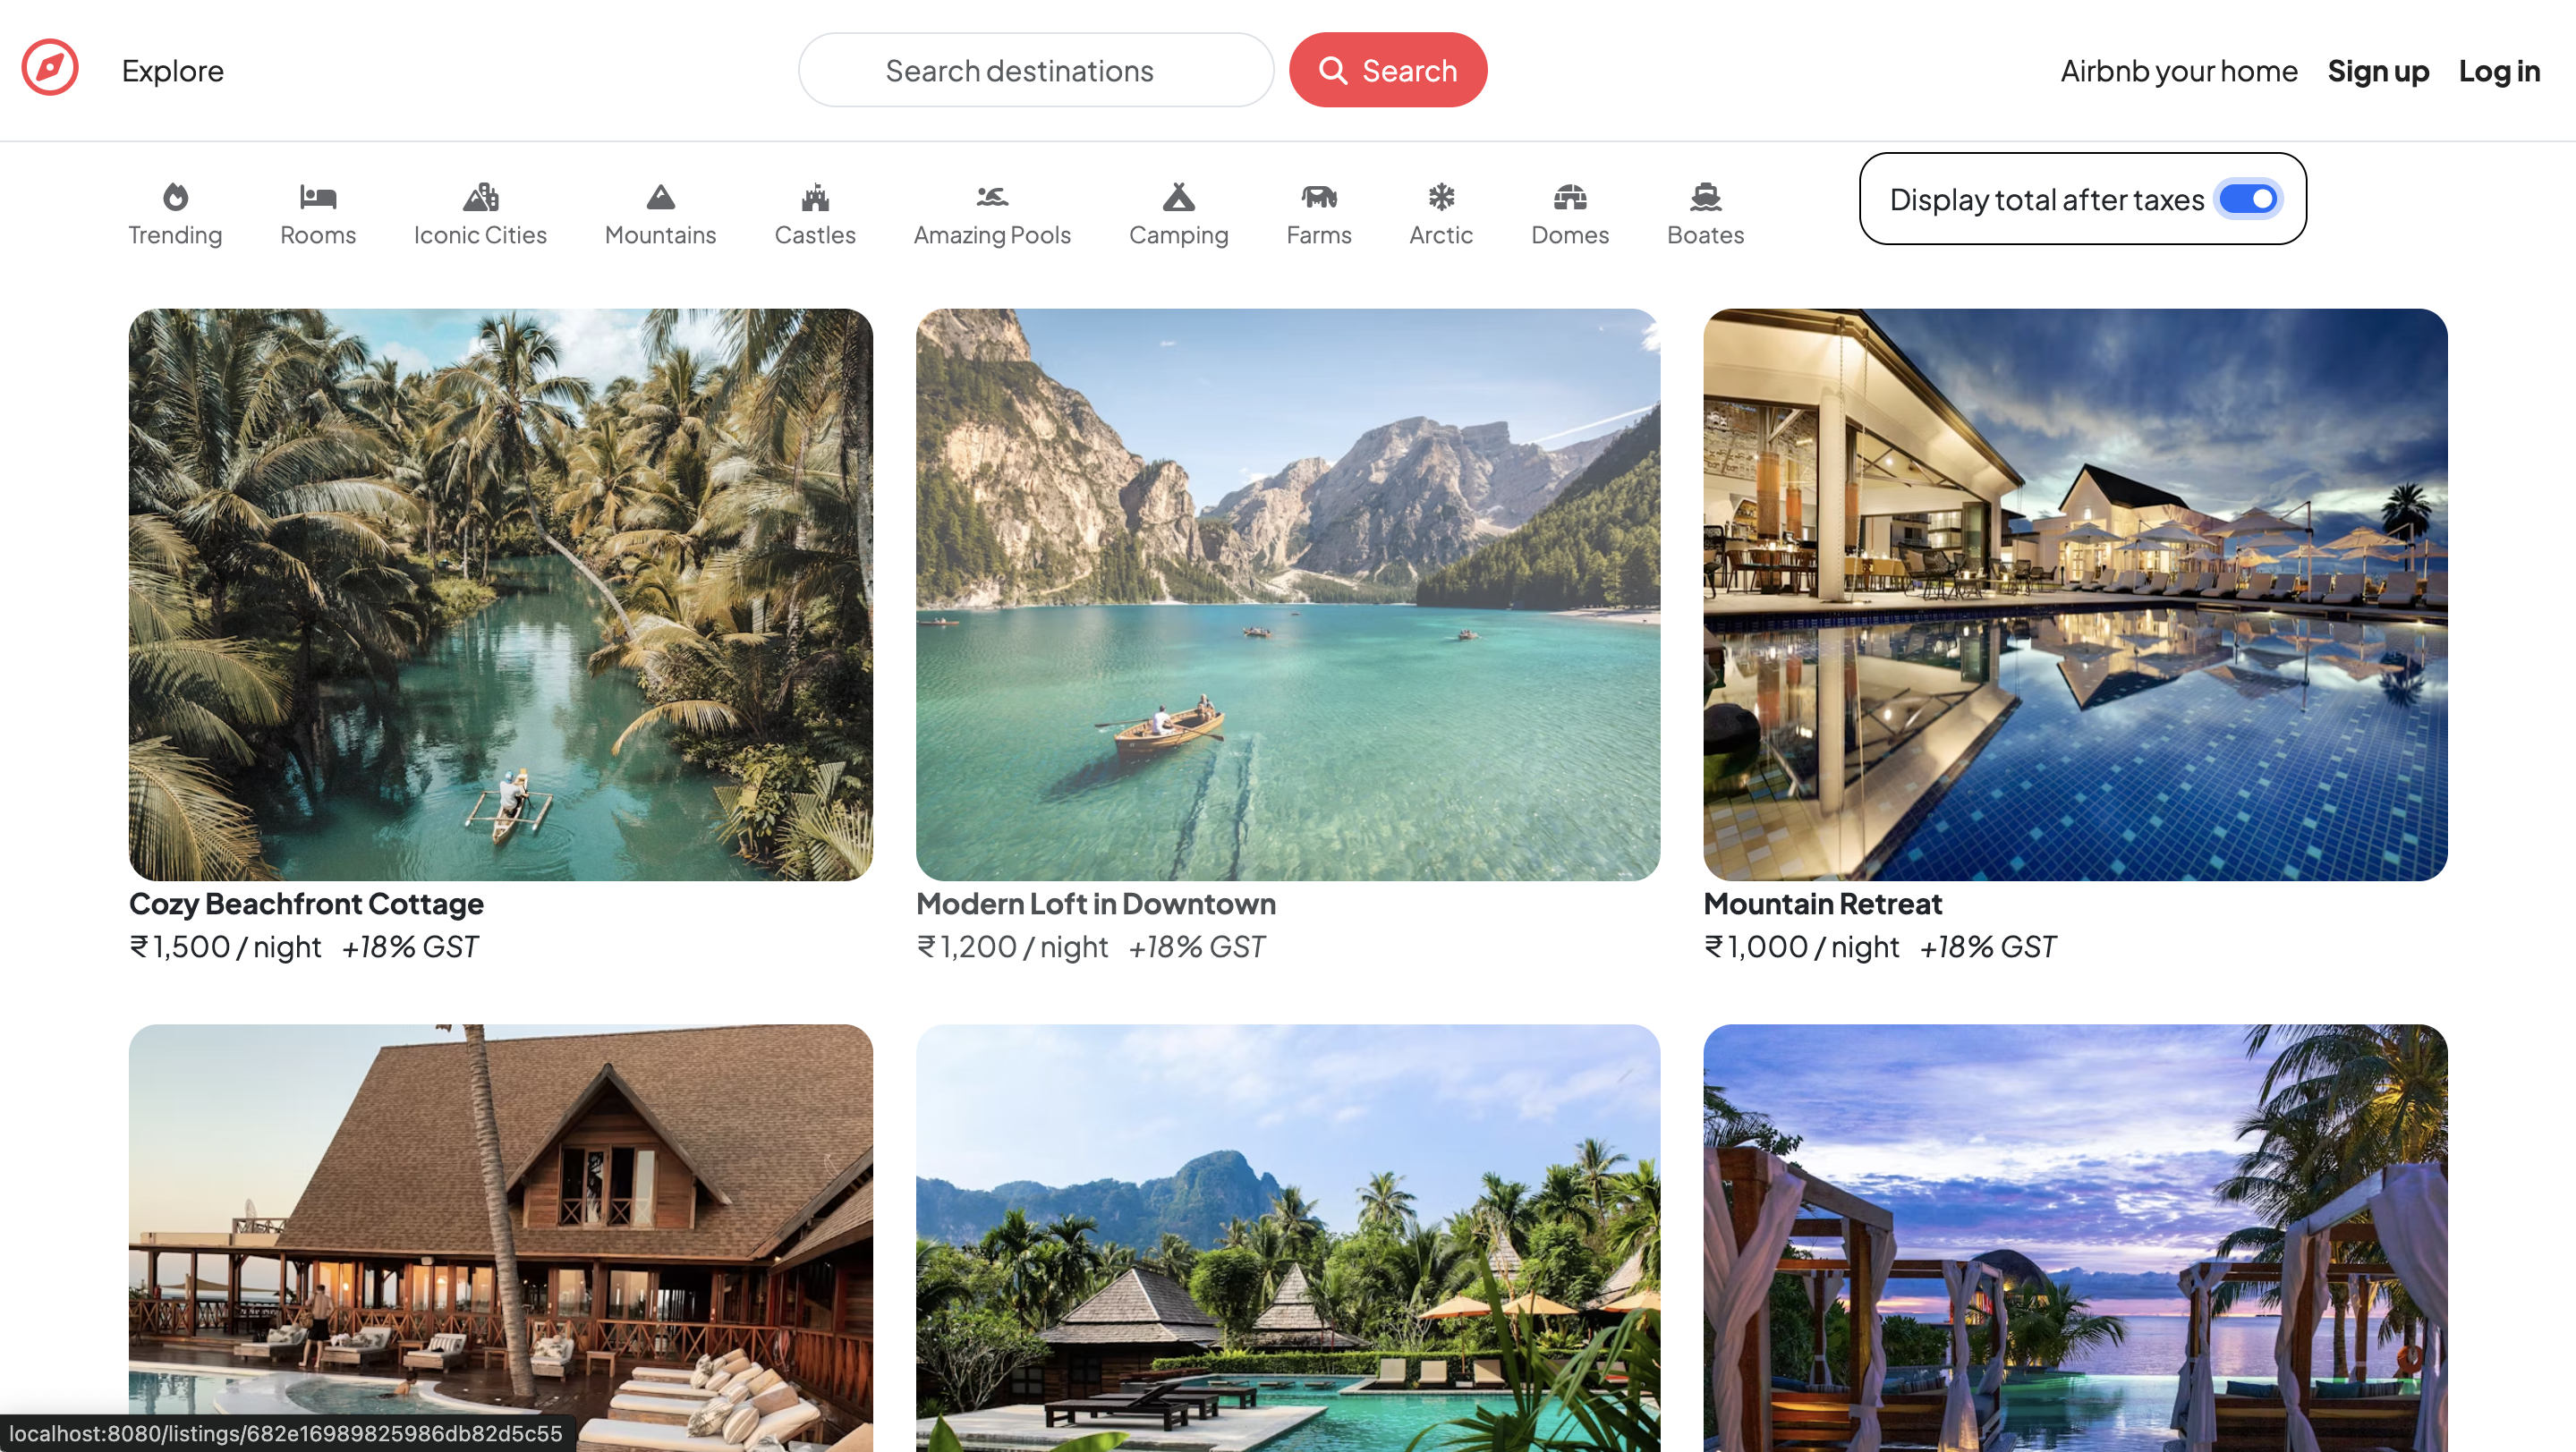Screen dimensions: 2576x1452
Task: Filter by Mountains category label
Action: tap(660, 235)
